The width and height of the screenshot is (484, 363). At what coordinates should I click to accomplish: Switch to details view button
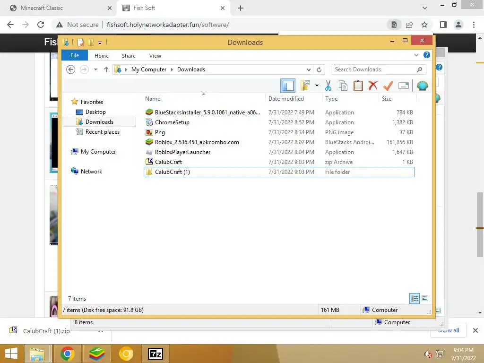[415, 298]
